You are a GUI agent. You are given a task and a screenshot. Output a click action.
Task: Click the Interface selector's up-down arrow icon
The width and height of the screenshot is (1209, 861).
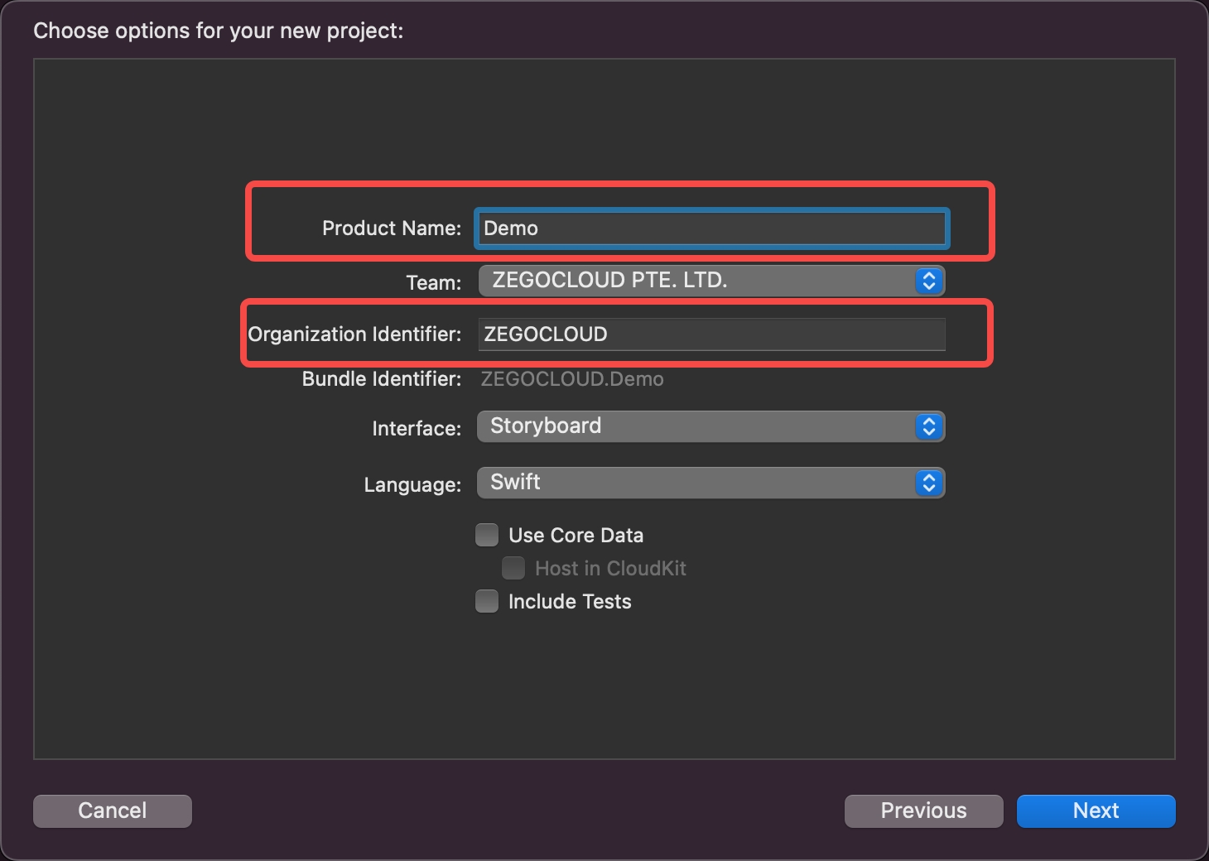927,426
